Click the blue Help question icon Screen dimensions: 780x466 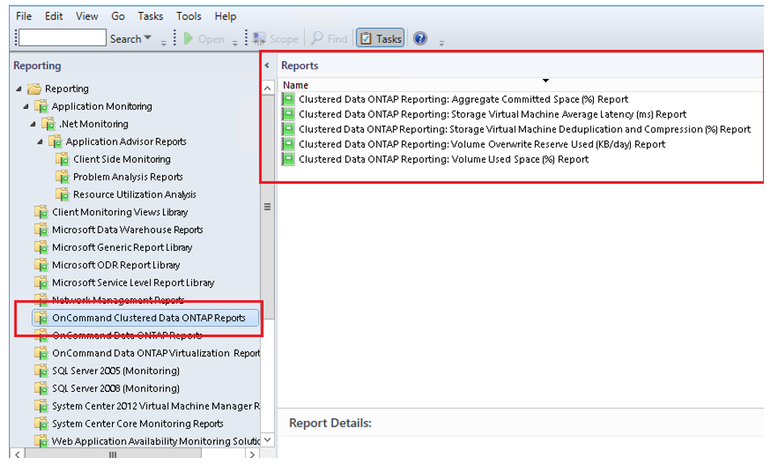point(420,38)
